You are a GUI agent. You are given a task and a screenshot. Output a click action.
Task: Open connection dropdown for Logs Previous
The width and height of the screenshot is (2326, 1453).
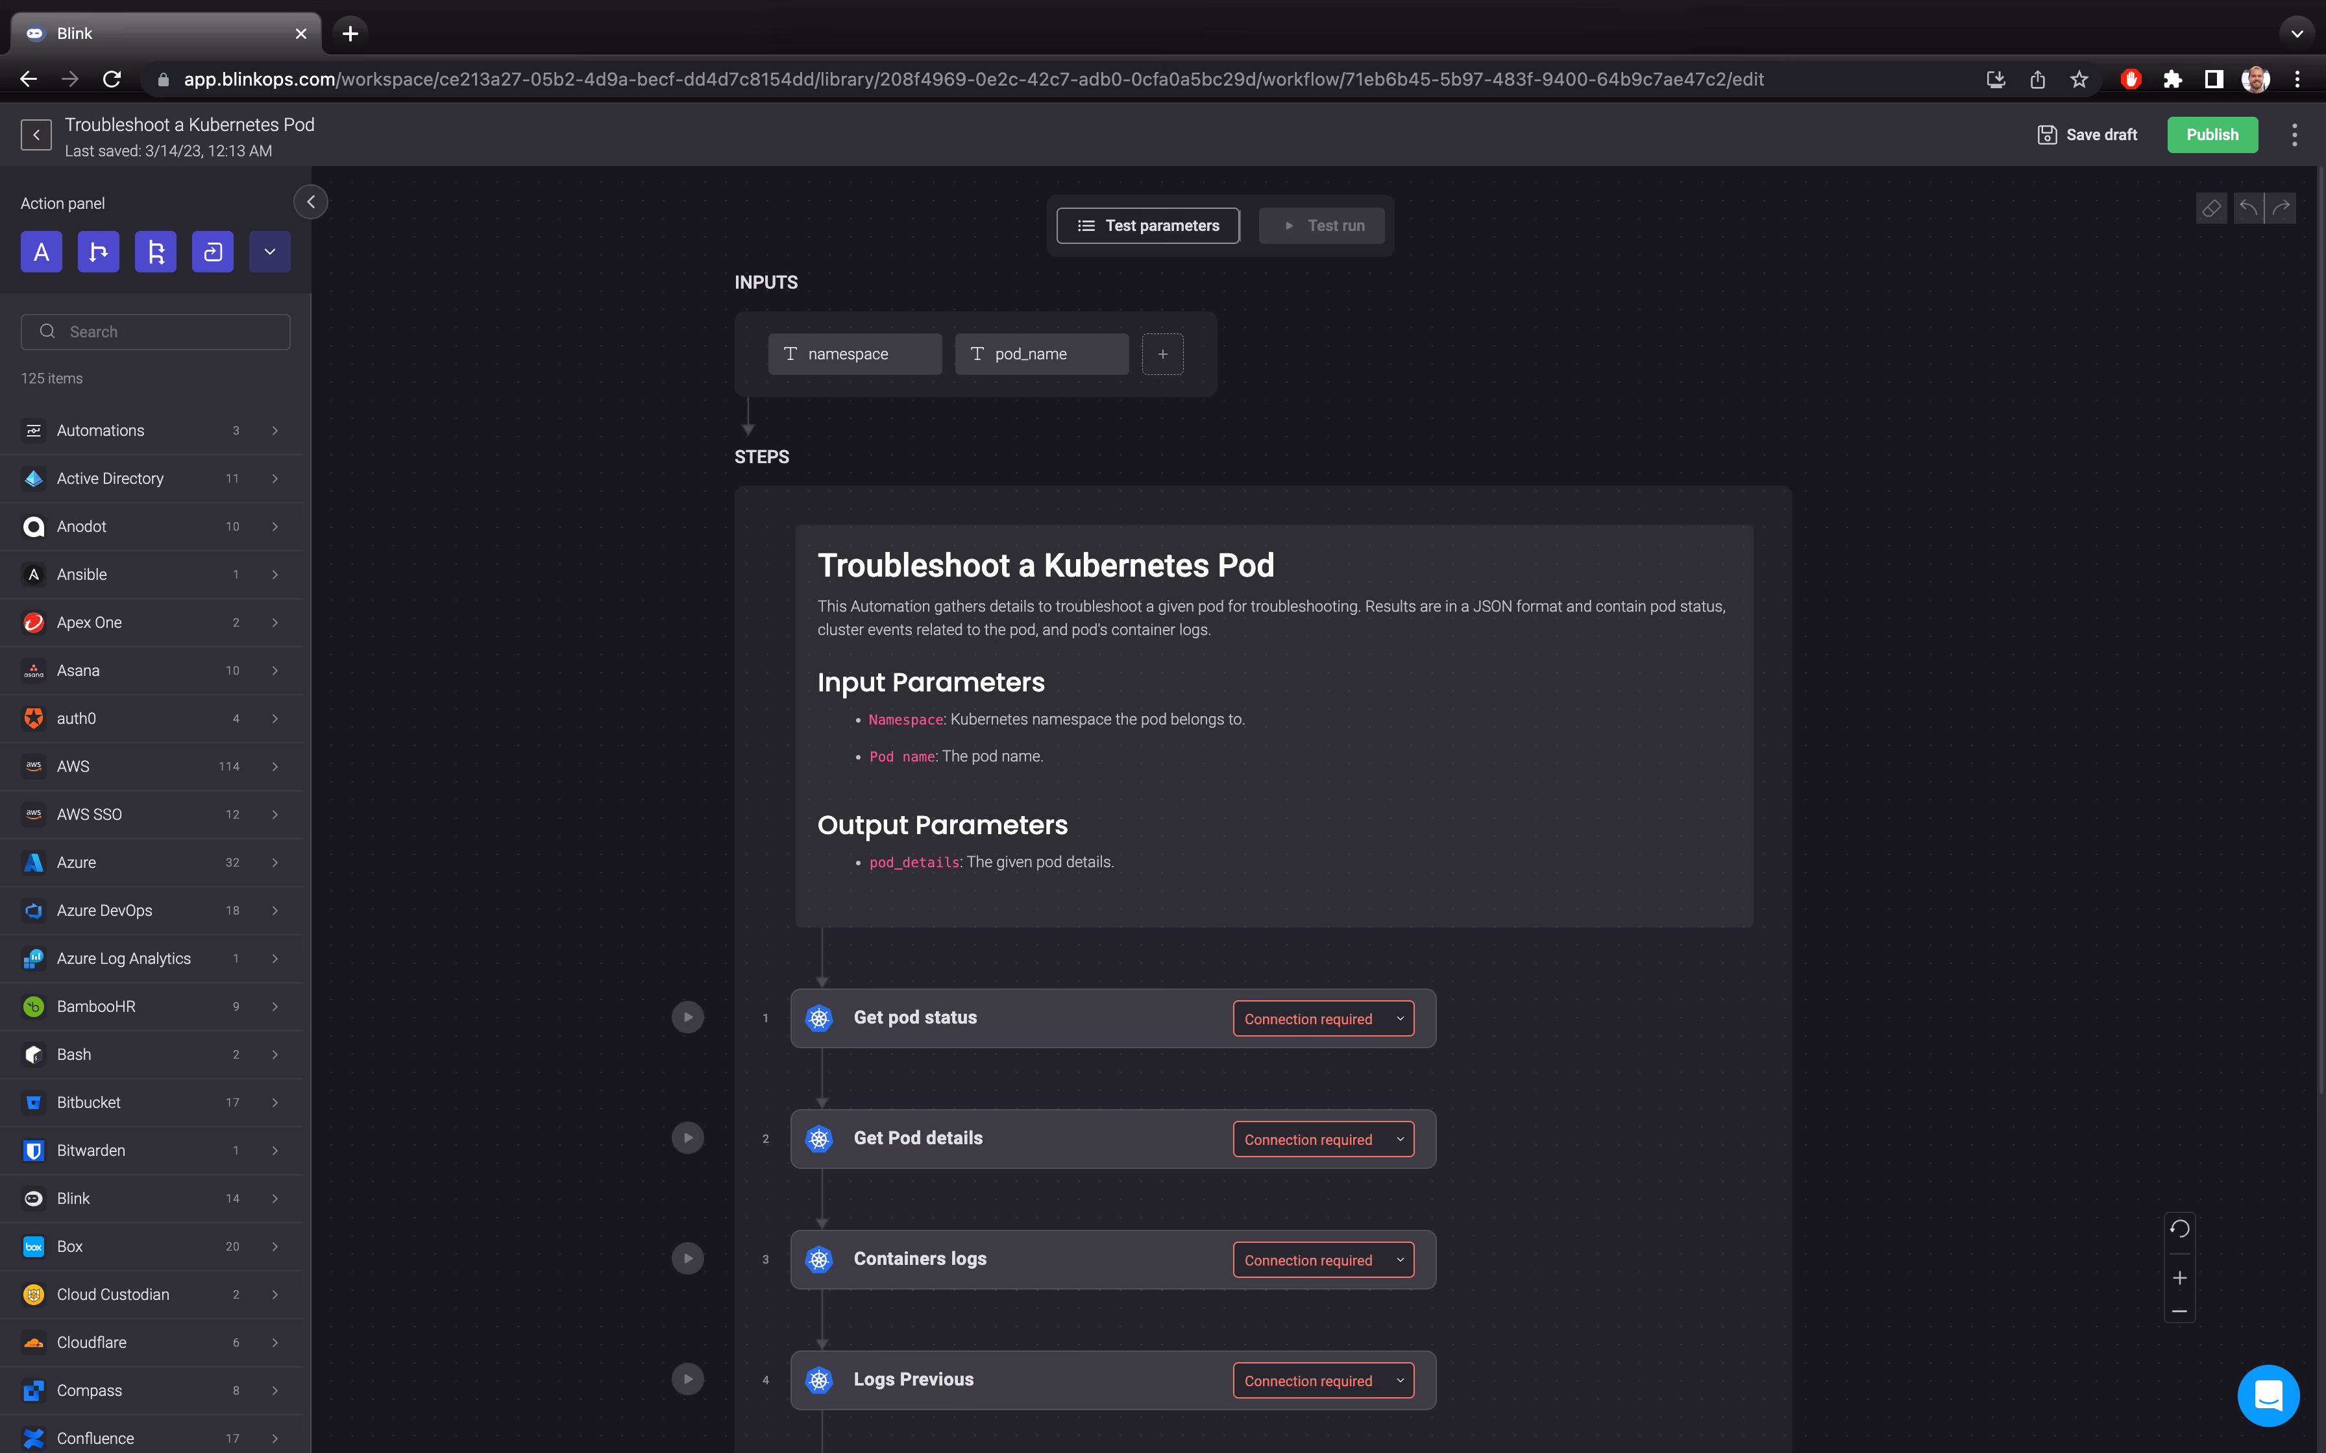(1323, 1381)
